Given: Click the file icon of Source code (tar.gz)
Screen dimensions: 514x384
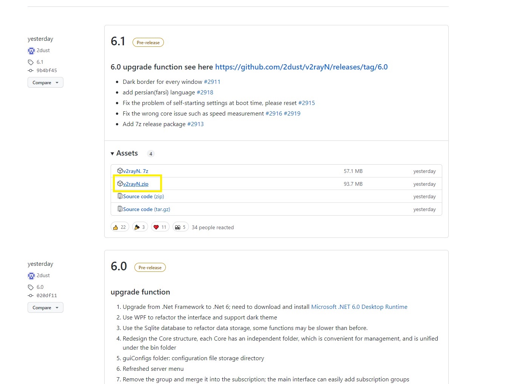Looking at the screenshot, I should click(x=120, y=209).
